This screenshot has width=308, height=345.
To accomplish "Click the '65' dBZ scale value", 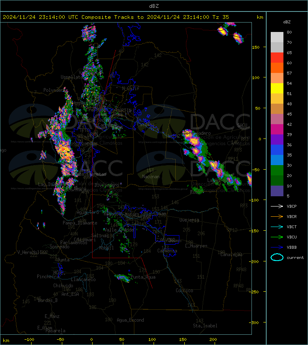I will (x=289, y=52).
